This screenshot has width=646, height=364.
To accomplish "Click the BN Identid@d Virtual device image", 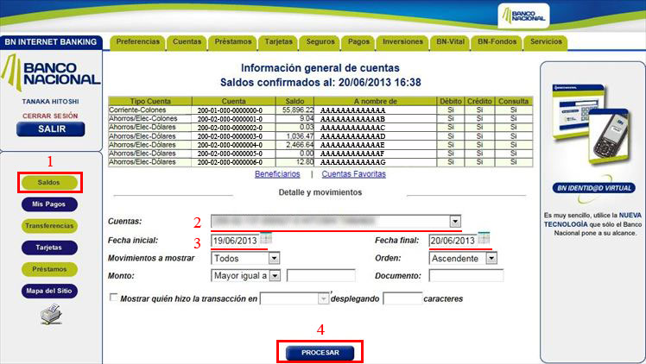I will tap(592, 124).
